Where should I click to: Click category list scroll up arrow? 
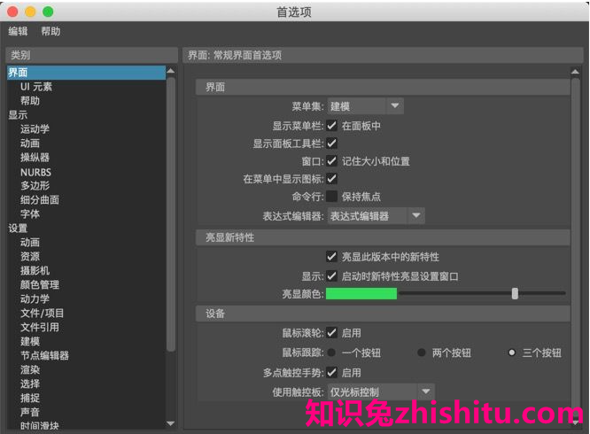point(171,71)
